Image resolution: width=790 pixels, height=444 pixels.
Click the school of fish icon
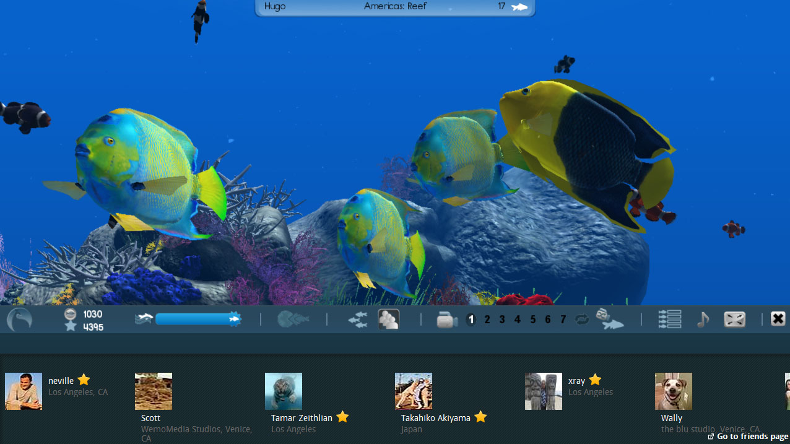pyautogui.click(x=357, y=320)
